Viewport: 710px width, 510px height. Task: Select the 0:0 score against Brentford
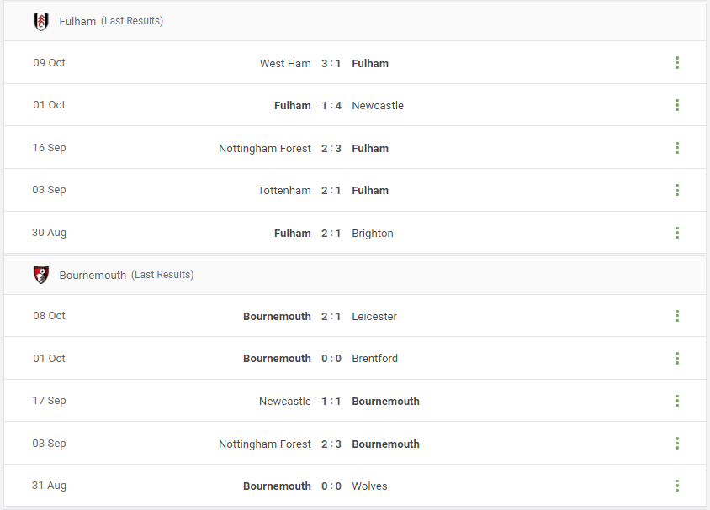click(x=331, y=359)
